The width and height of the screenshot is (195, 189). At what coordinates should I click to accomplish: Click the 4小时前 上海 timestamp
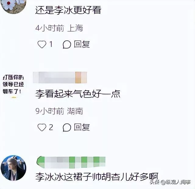59,28
